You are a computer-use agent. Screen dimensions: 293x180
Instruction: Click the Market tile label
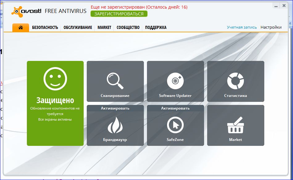point(236,140)
